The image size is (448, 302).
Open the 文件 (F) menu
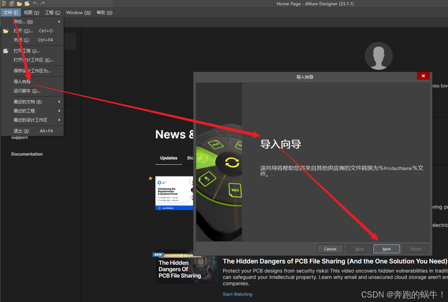point(11,12)
